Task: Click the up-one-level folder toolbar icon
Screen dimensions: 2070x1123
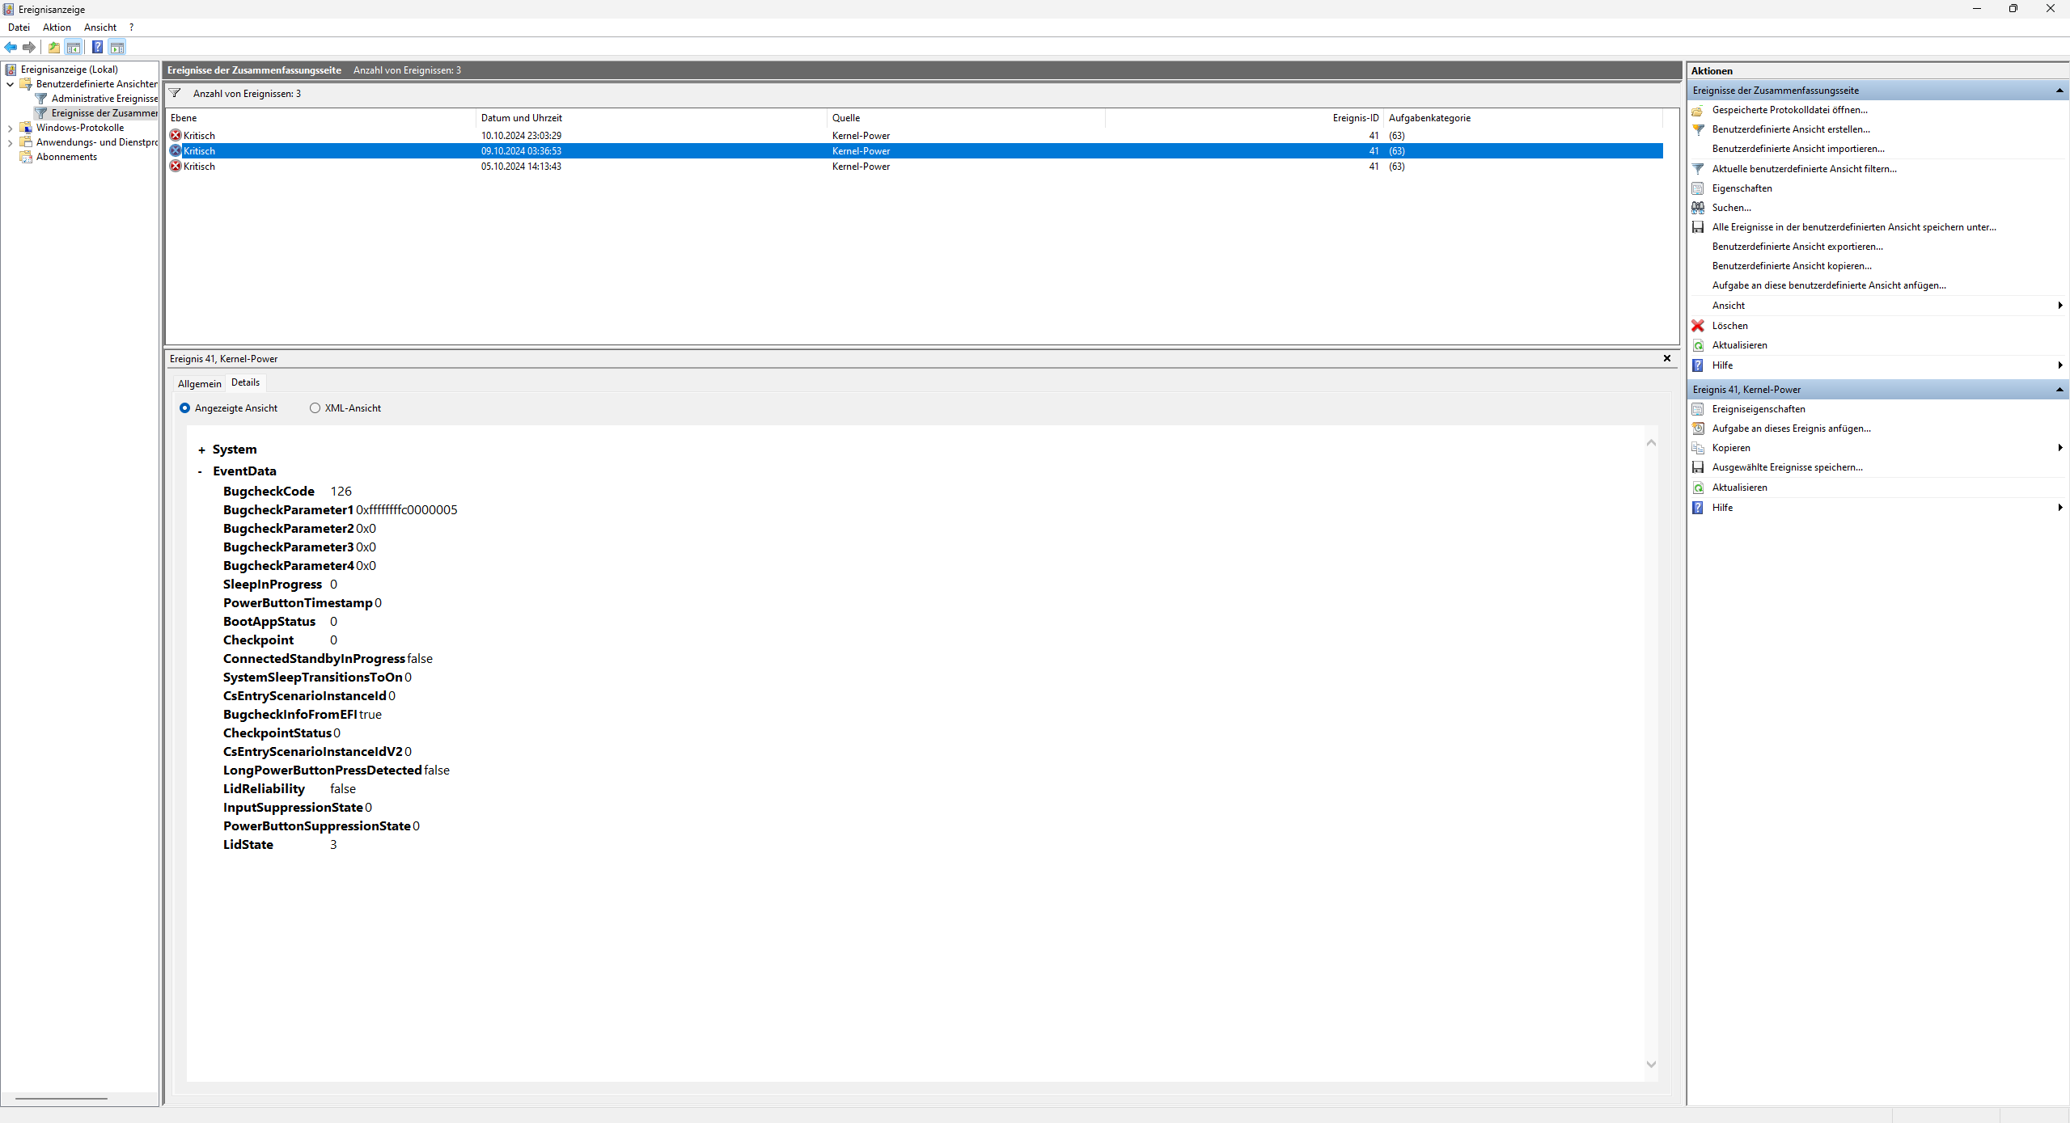Action: point(54,47)
